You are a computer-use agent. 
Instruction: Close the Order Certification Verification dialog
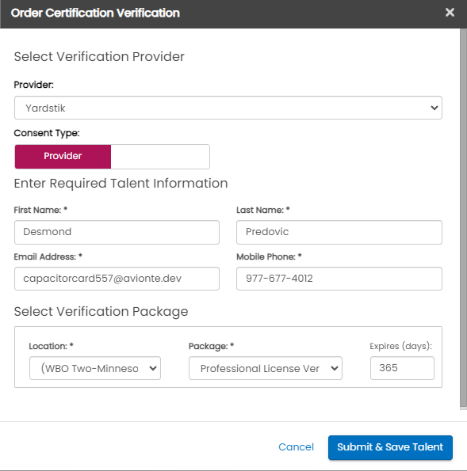pyautogui.click(x=450, y=13)
